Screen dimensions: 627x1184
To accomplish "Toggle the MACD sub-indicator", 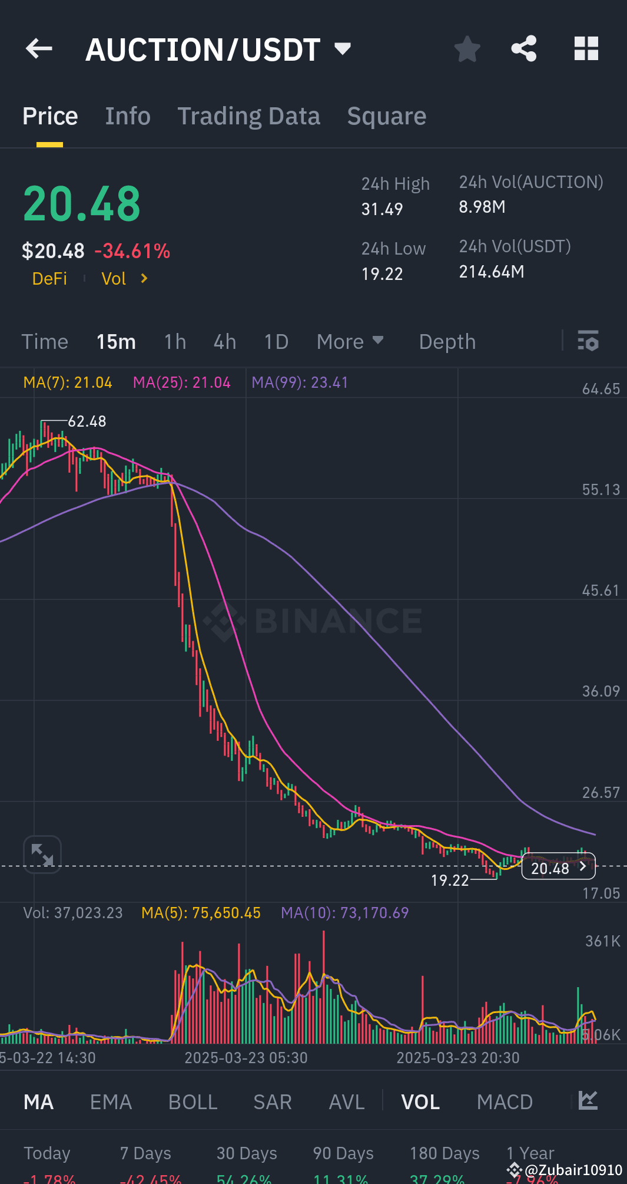I will [x=505, y=1101].
